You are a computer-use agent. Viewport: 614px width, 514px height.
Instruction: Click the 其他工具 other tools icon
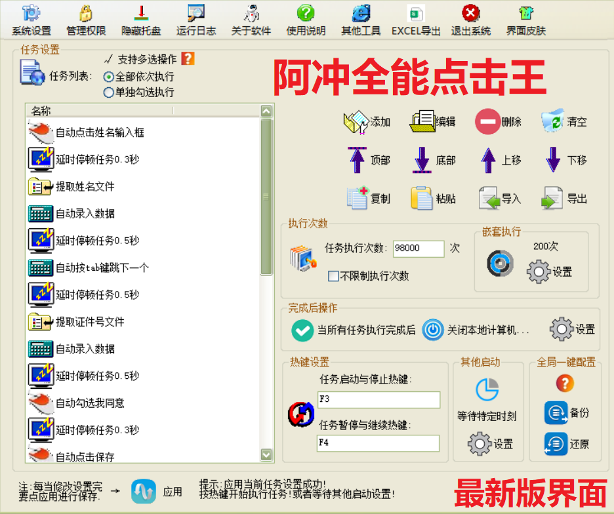(359, 20)
